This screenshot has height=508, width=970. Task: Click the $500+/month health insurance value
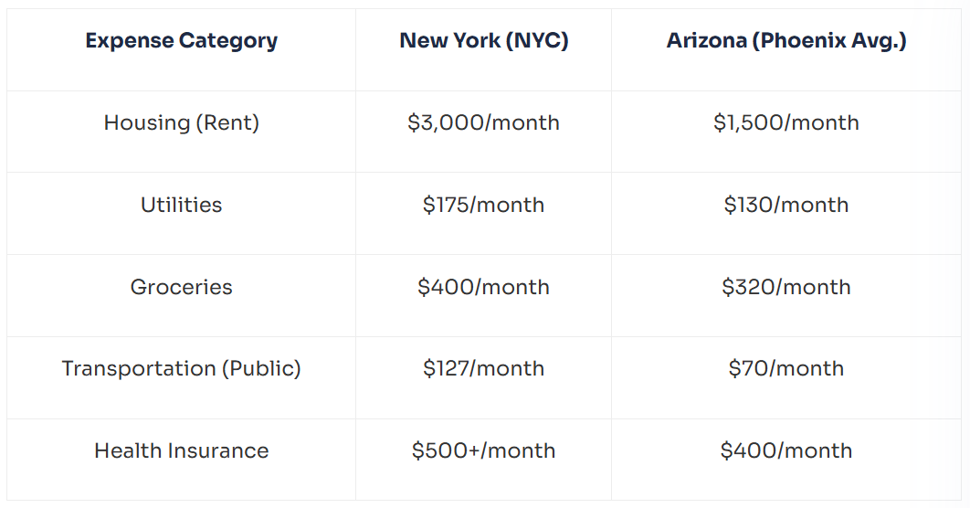point(483,450)
